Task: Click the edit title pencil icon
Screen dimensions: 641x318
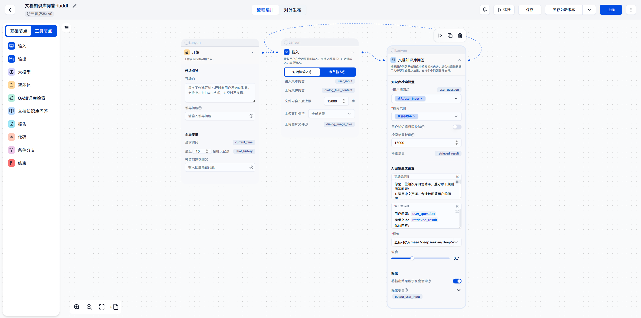Action: pyautogui.click(x=75, y=6)
